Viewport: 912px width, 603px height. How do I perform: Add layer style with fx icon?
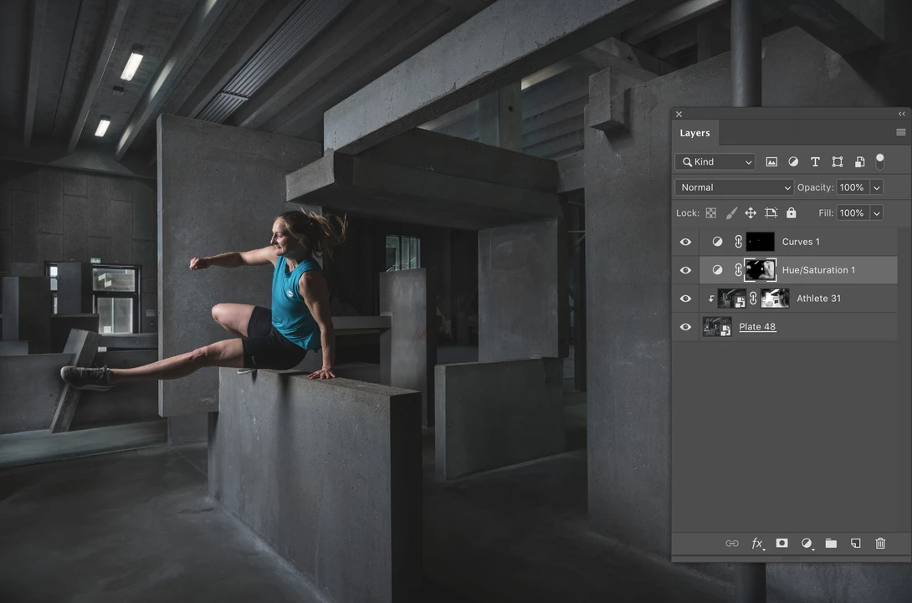point(757,543)
